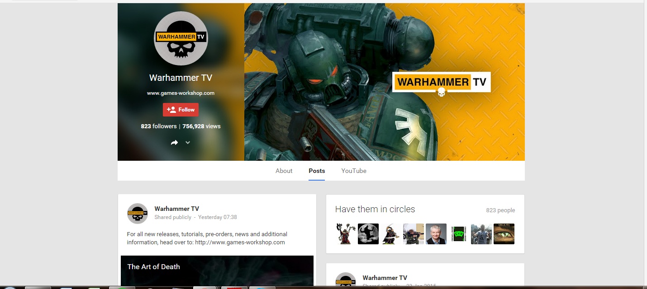Viewport: 647px width, 289px height.
Task: Open the man in grey t-shirt follower avatar
Action: pos(481,234)
